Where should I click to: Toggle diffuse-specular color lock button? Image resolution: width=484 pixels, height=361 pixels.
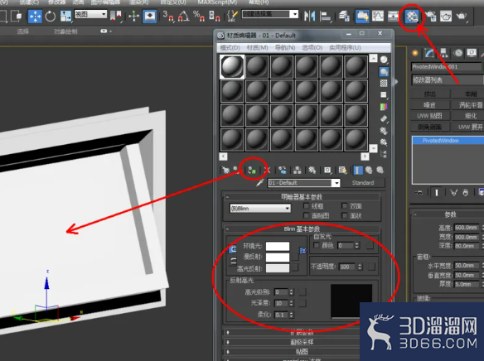[233, 261]
